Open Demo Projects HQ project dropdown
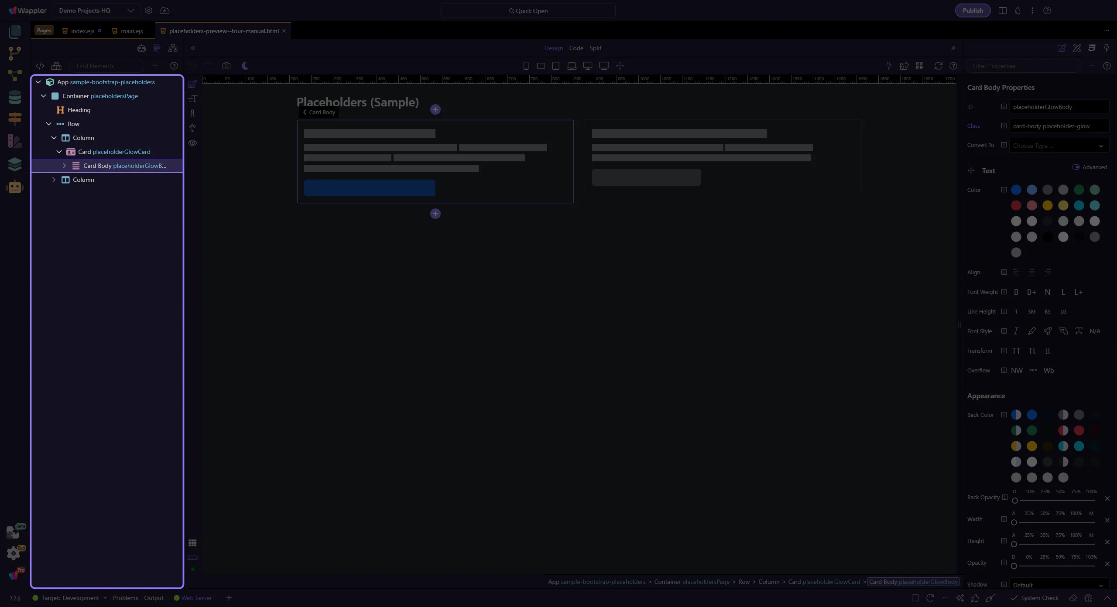This screenshot has width=1117, height=607. click(x=96, y=10)
